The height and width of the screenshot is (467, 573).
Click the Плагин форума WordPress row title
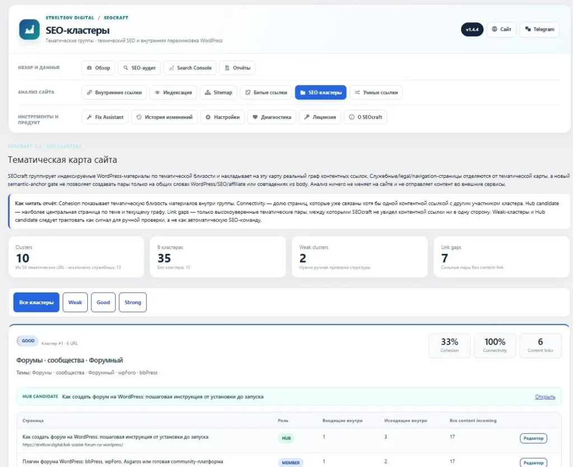(x=123, y=461)
